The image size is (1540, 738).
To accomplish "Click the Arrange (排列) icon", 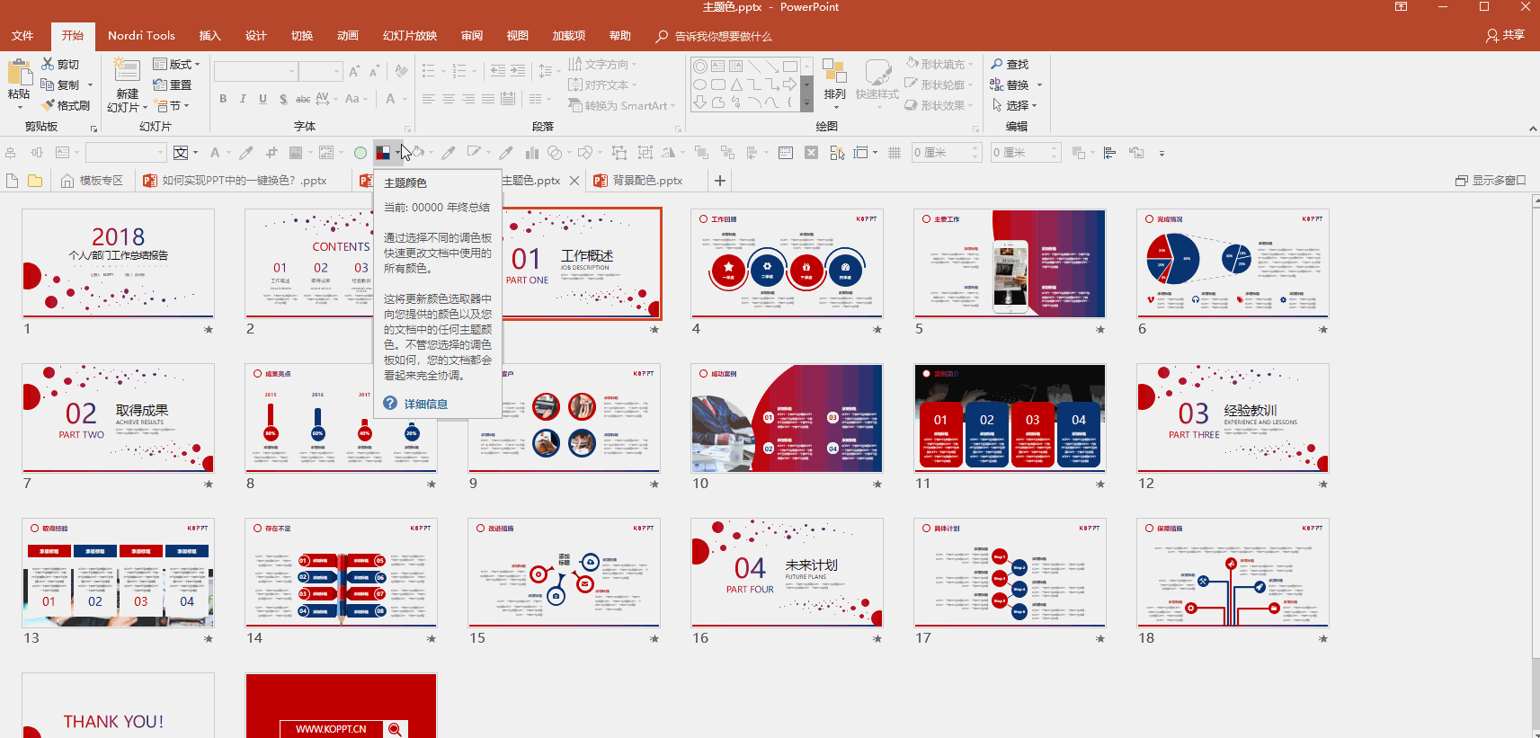I will (x=834, y=71).
